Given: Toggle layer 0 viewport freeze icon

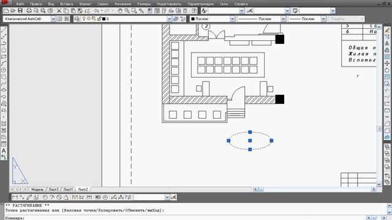Looking at the screenshot, I should [94, 19].
